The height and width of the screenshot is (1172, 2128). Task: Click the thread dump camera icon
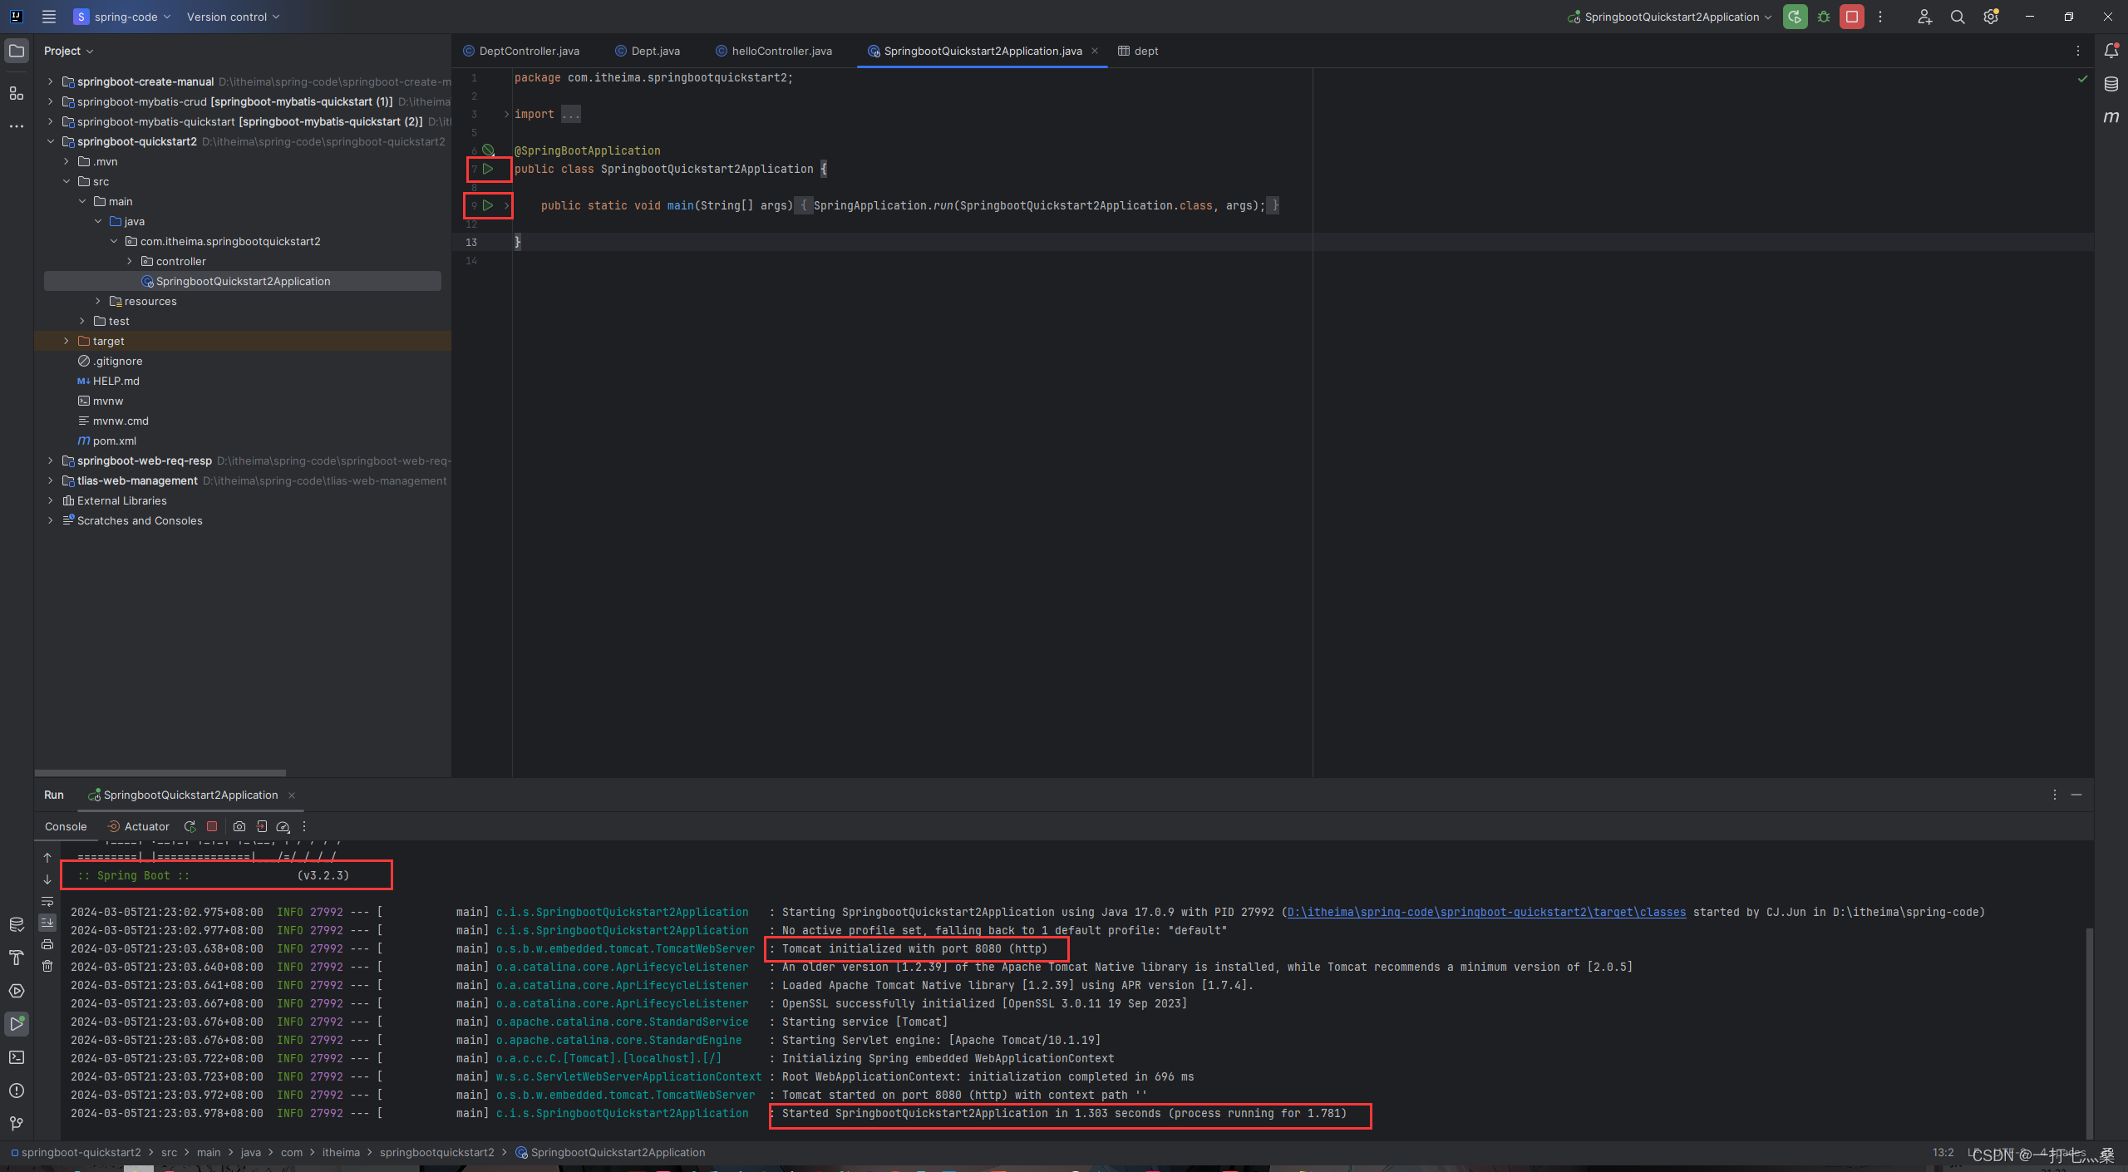239,826
